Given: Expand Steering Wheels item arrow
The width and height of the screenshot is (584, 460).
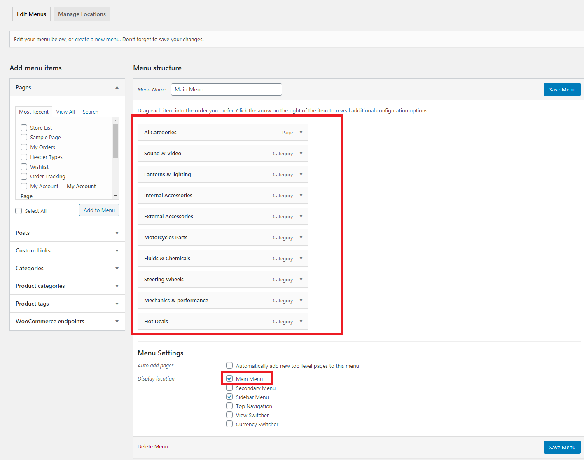Looking at the screenshot, I should pos(301,279).
